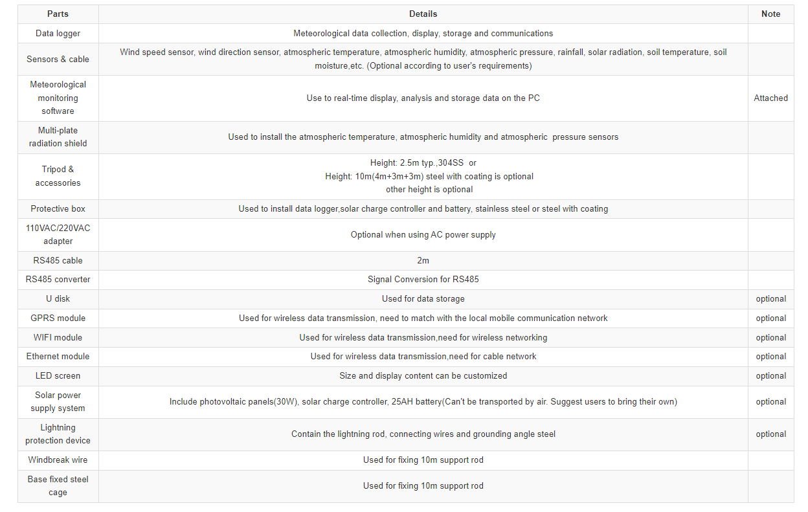
Task: Select the WIFI module cell
Action: [x=58, y=338]
